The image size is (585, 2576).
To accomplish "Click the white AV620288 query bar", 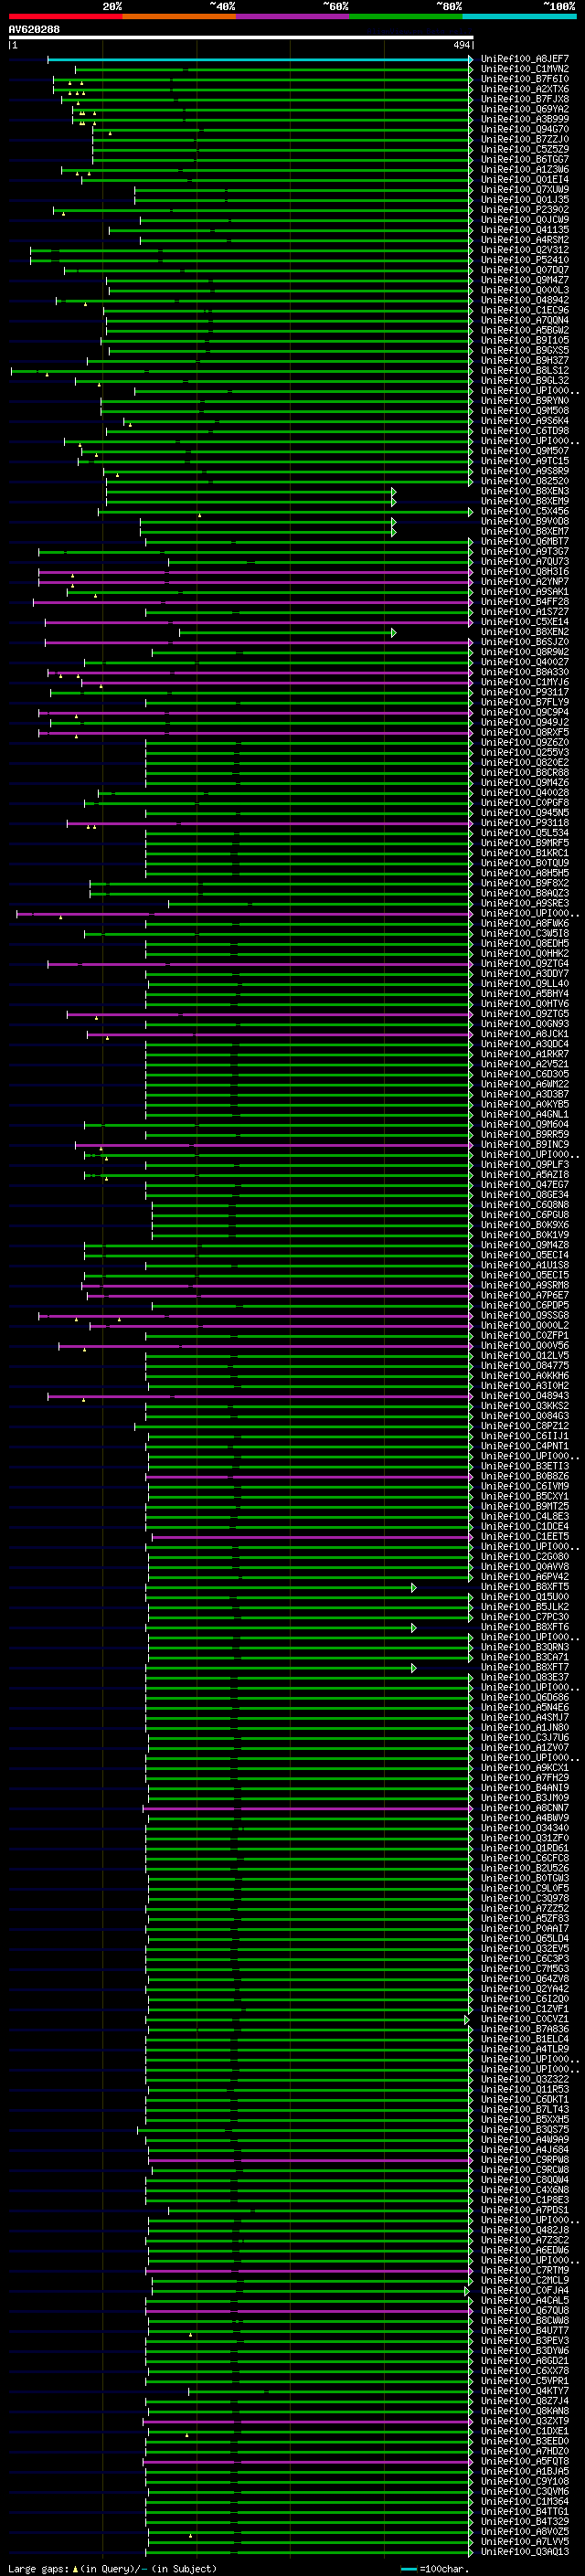I will pyautogui.click(x=241, y=38).
